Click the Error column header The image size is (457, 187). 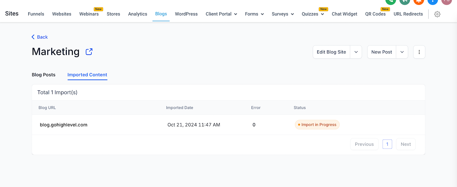[256, 108]
